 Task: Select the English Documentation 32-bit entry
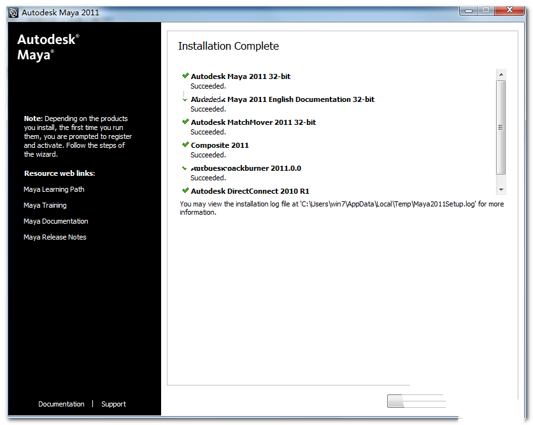point(283,99)
